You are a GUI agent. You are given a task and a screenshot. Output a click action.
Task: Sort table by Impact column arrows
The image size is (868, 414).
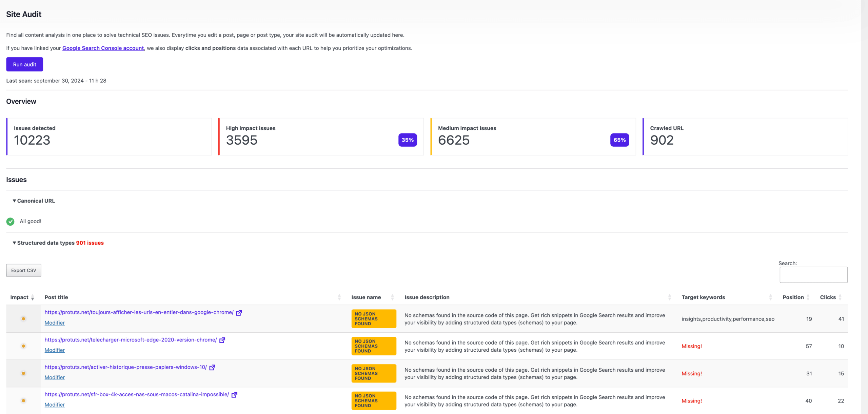pyautogui.click(x=33, y=297)
